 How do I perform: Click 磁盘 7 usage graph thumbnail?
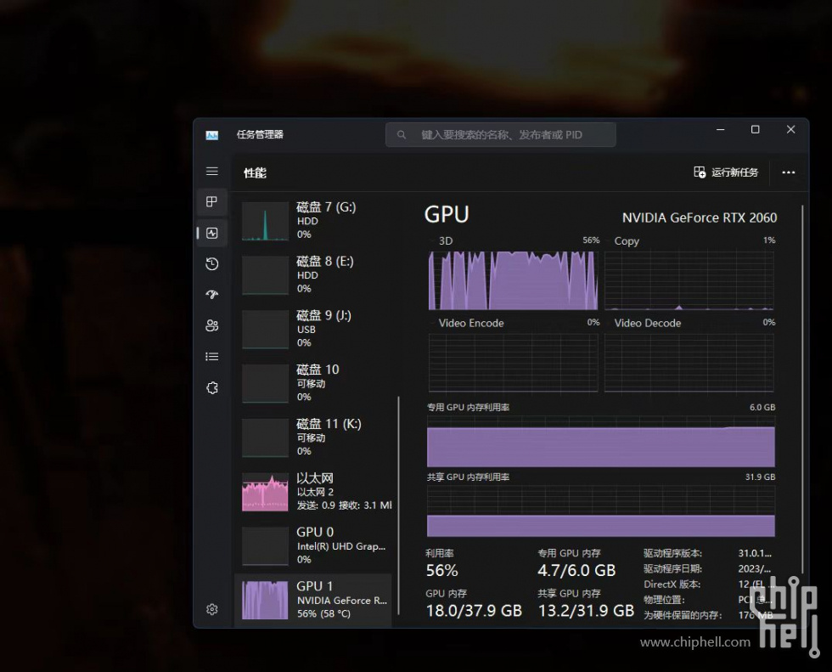pyautogui.click(x=265, y=222)
